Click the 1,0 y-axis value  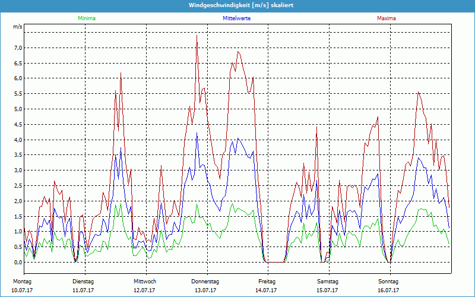pos(18,232)
